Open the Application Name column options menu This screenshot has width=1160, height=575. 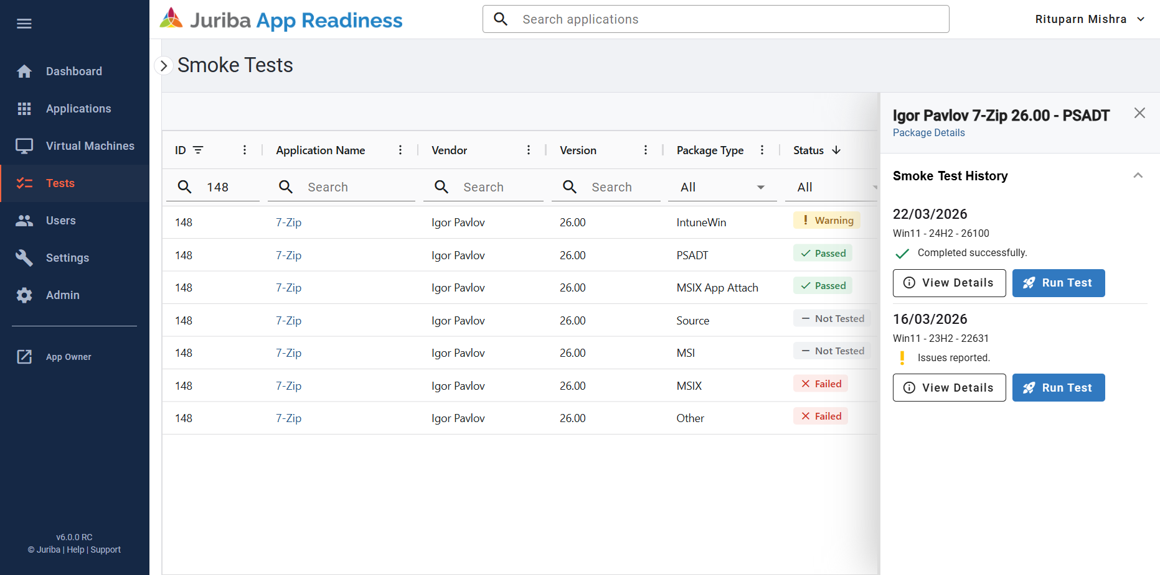click(400, 150)
